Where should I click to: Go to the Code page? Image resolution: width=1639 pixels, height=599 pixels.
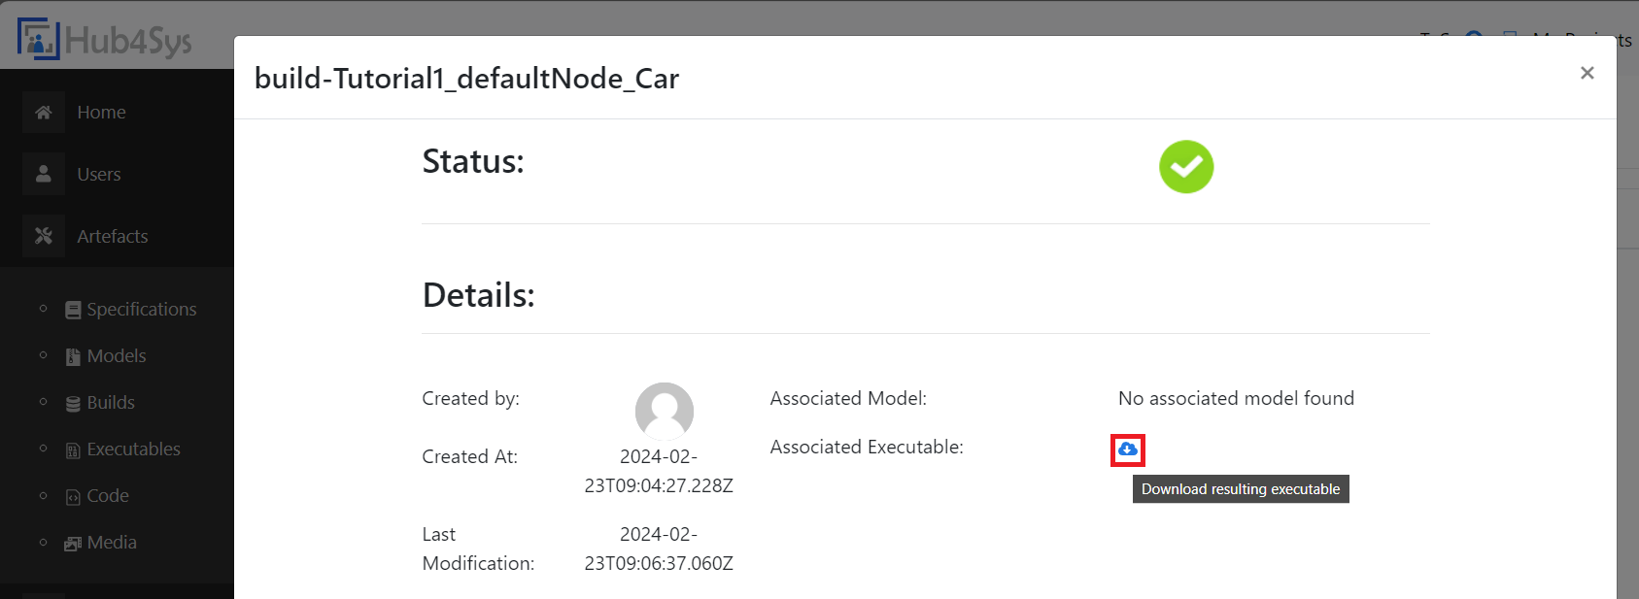point(108,496)
